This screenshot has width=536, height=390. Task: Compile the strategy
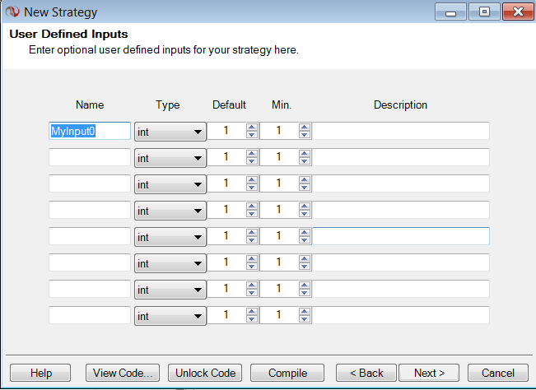point(288,373)
